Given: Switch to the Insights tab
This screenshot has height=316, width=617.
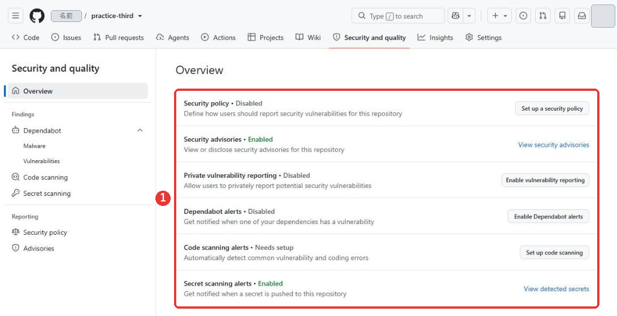Looking at the screenshot, I should click(435, 37).
